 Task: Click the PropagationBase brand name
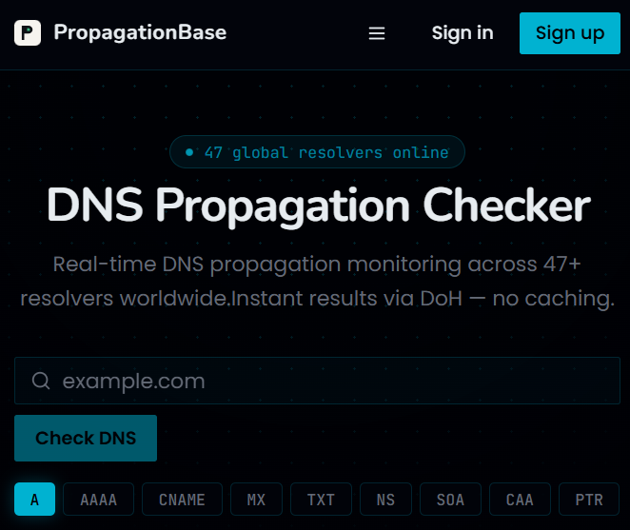point(140,32)
